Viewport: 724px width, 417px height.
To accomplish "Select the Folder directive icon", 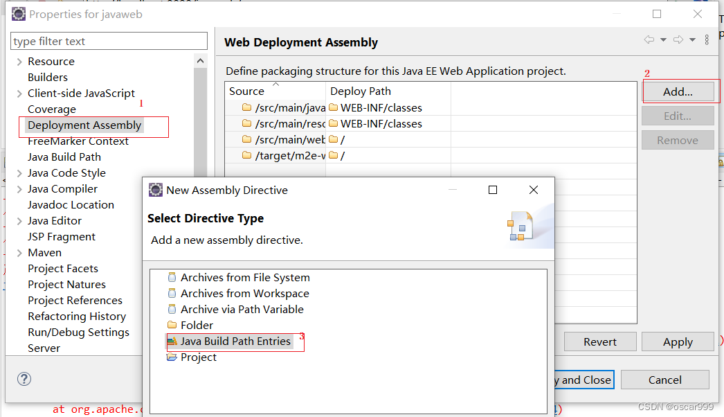I will coord(172,325).
